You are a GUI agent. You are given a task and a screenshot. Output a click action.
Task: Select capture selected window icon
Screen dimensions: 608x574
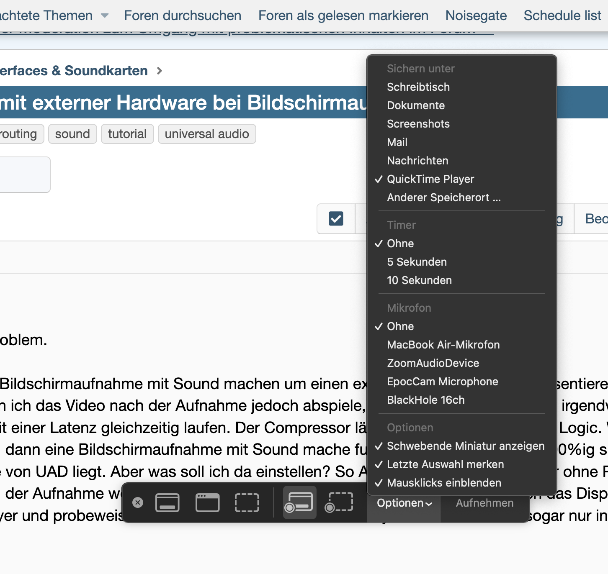pos(207,502)
